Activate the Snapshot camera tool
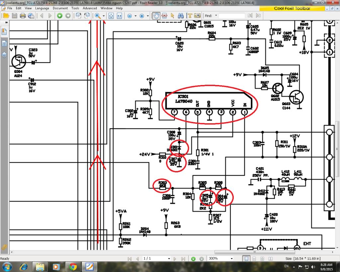Viewport: 340px width, 272px height. click(x=197, y=16)
